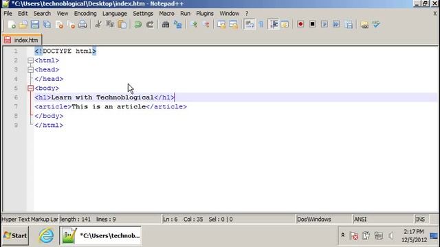
Task: Expand hidden system tray icons arrow
Action: pos(342,235)
